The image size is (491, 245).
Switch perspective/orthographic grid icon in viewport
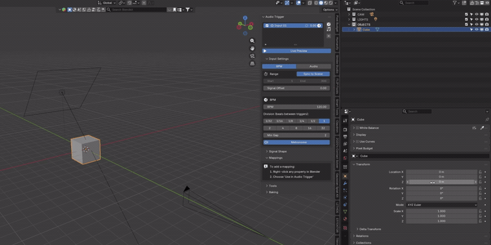pyautogui.click(x=252, y=63)
